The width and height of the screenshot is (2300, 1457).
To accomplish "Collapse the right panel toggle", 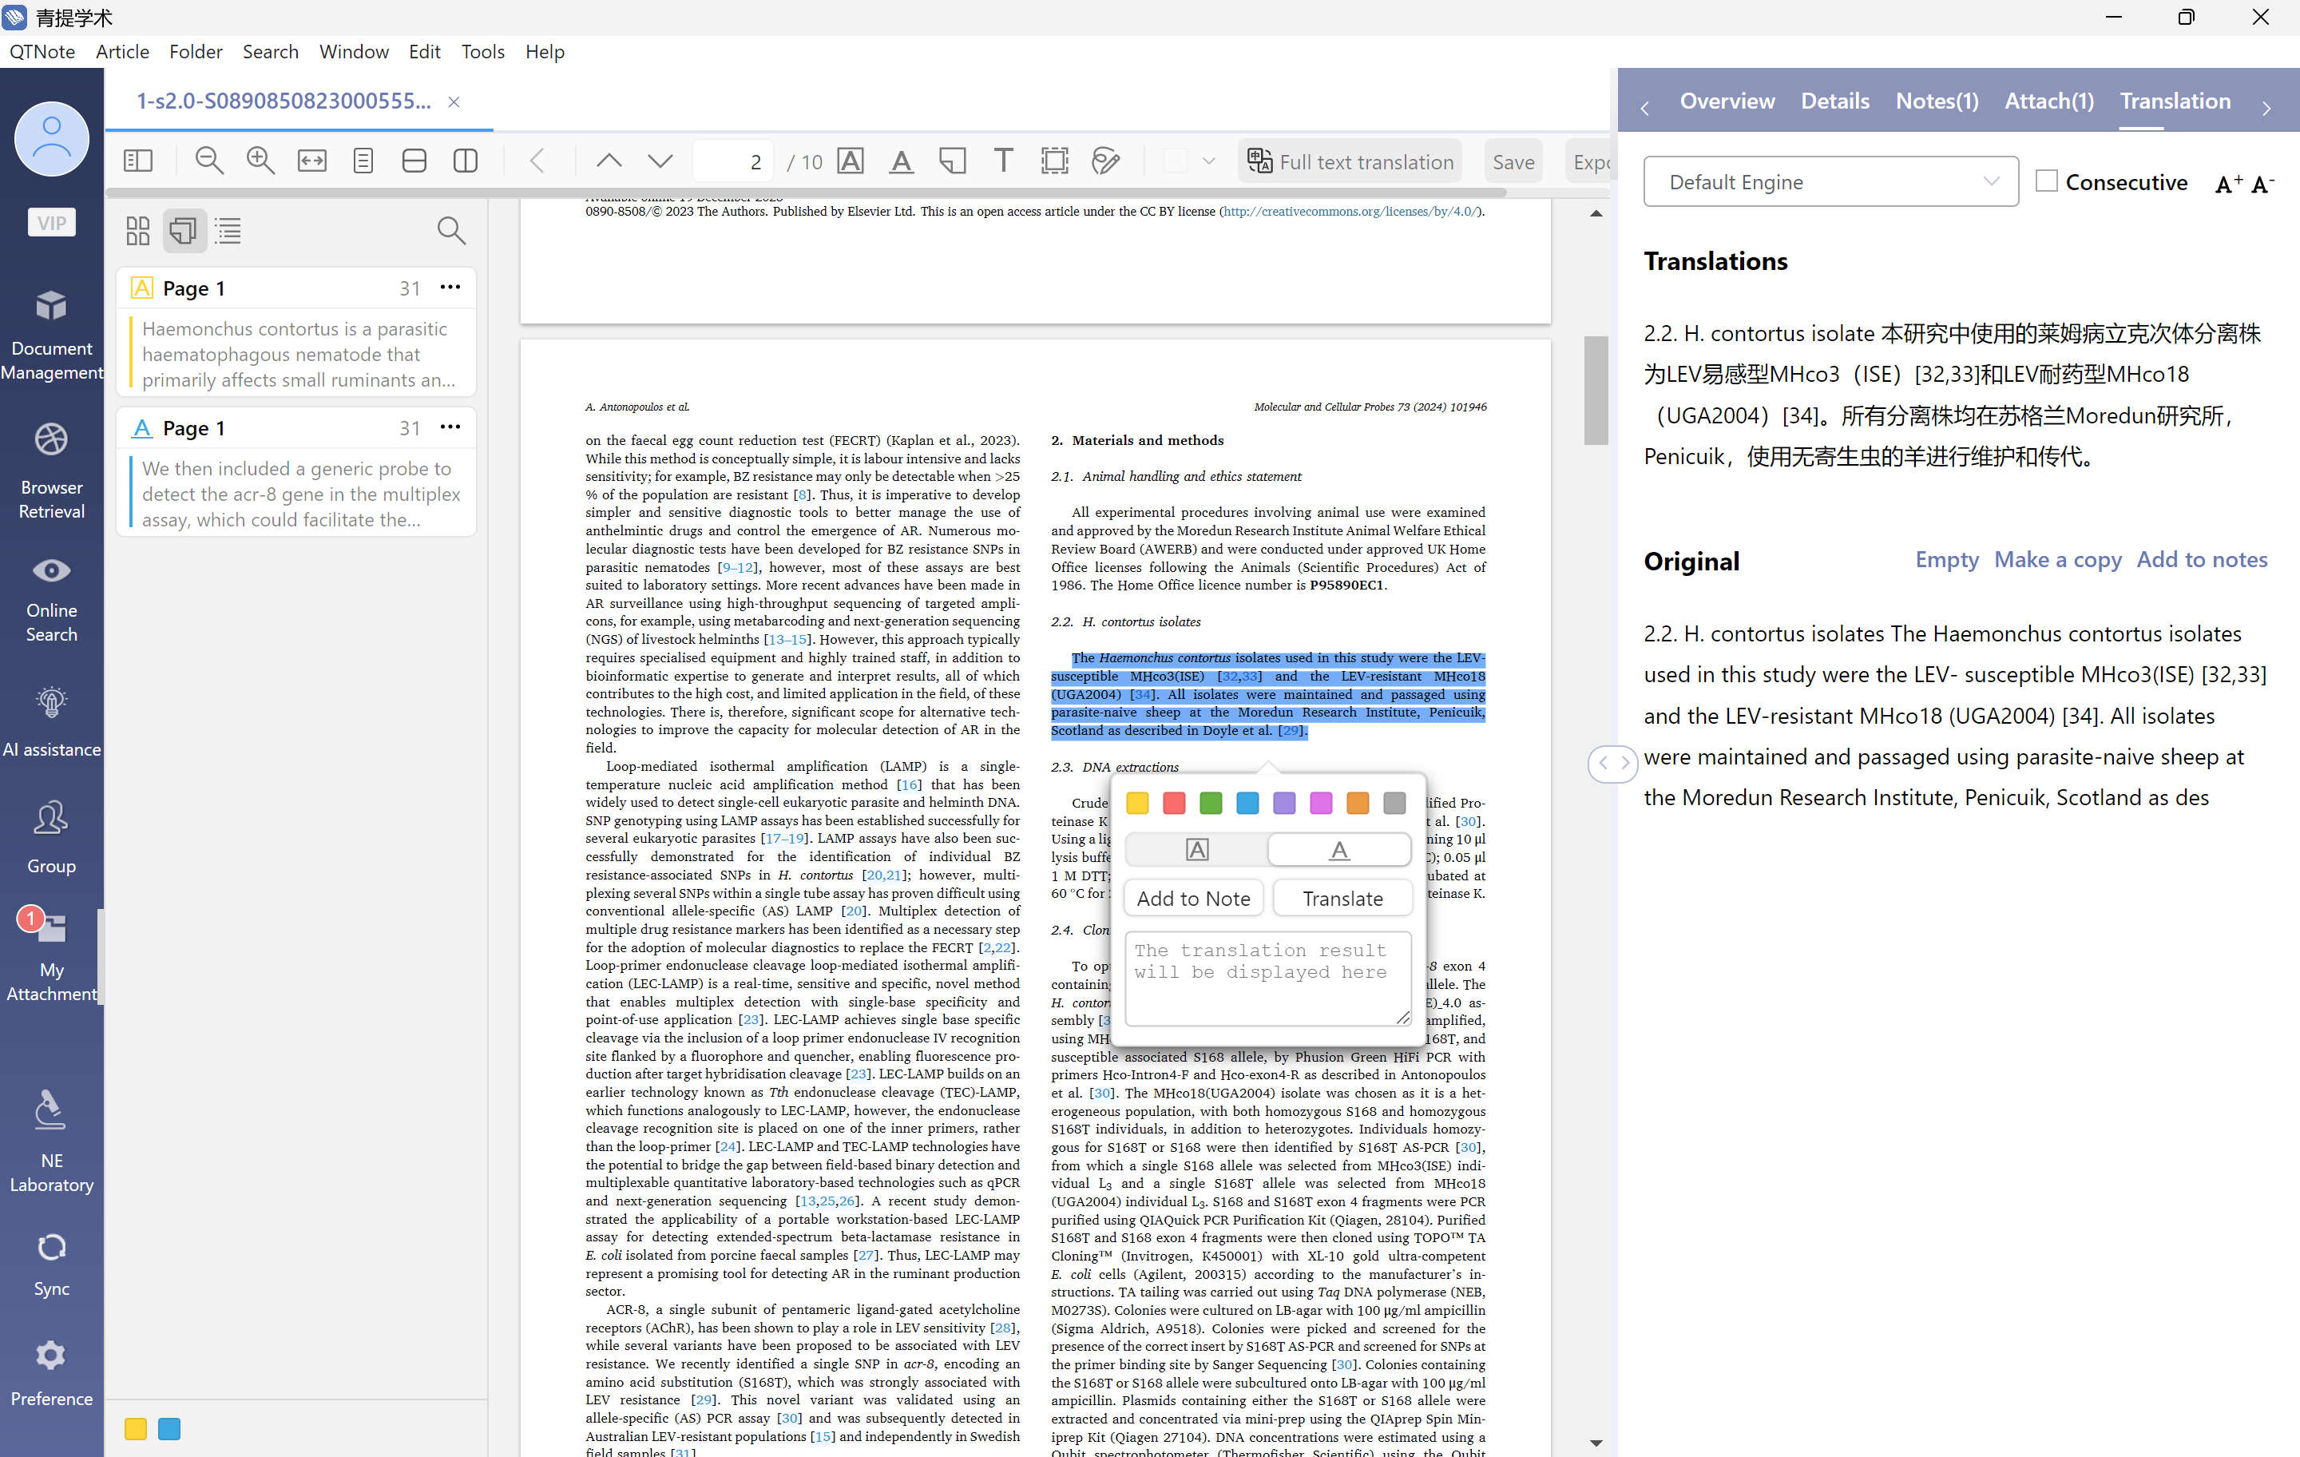I will [1613, 764].
